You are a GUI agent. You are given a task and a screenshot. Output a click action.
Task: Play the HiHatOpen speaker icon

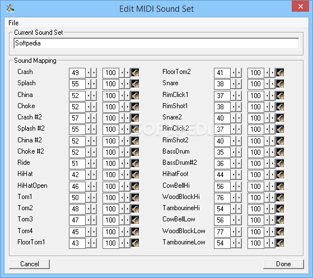[135, 187]
